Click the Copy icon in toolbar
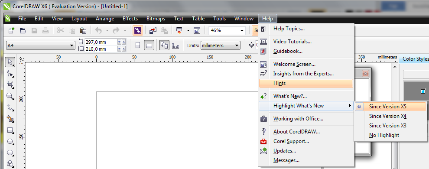 point(72,31)
